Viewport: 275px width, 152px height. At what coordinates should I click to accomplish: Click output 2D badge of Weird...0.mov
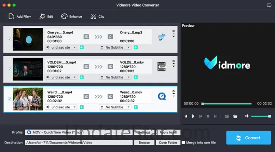pos(110,96)
